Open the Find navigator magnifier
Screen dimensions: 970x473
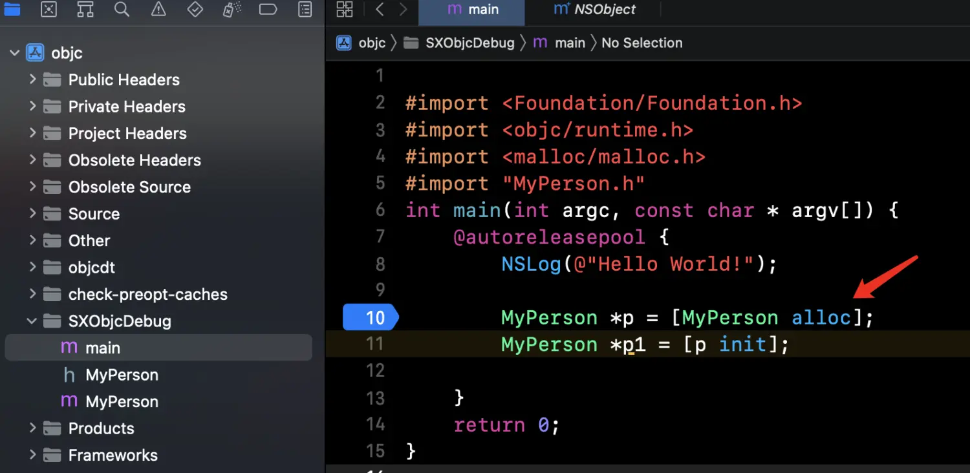(121, 9)
